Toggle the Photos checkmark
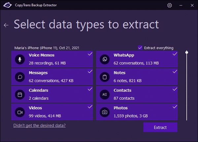Viewport: 198px width, 142px height. coord(175,107)
